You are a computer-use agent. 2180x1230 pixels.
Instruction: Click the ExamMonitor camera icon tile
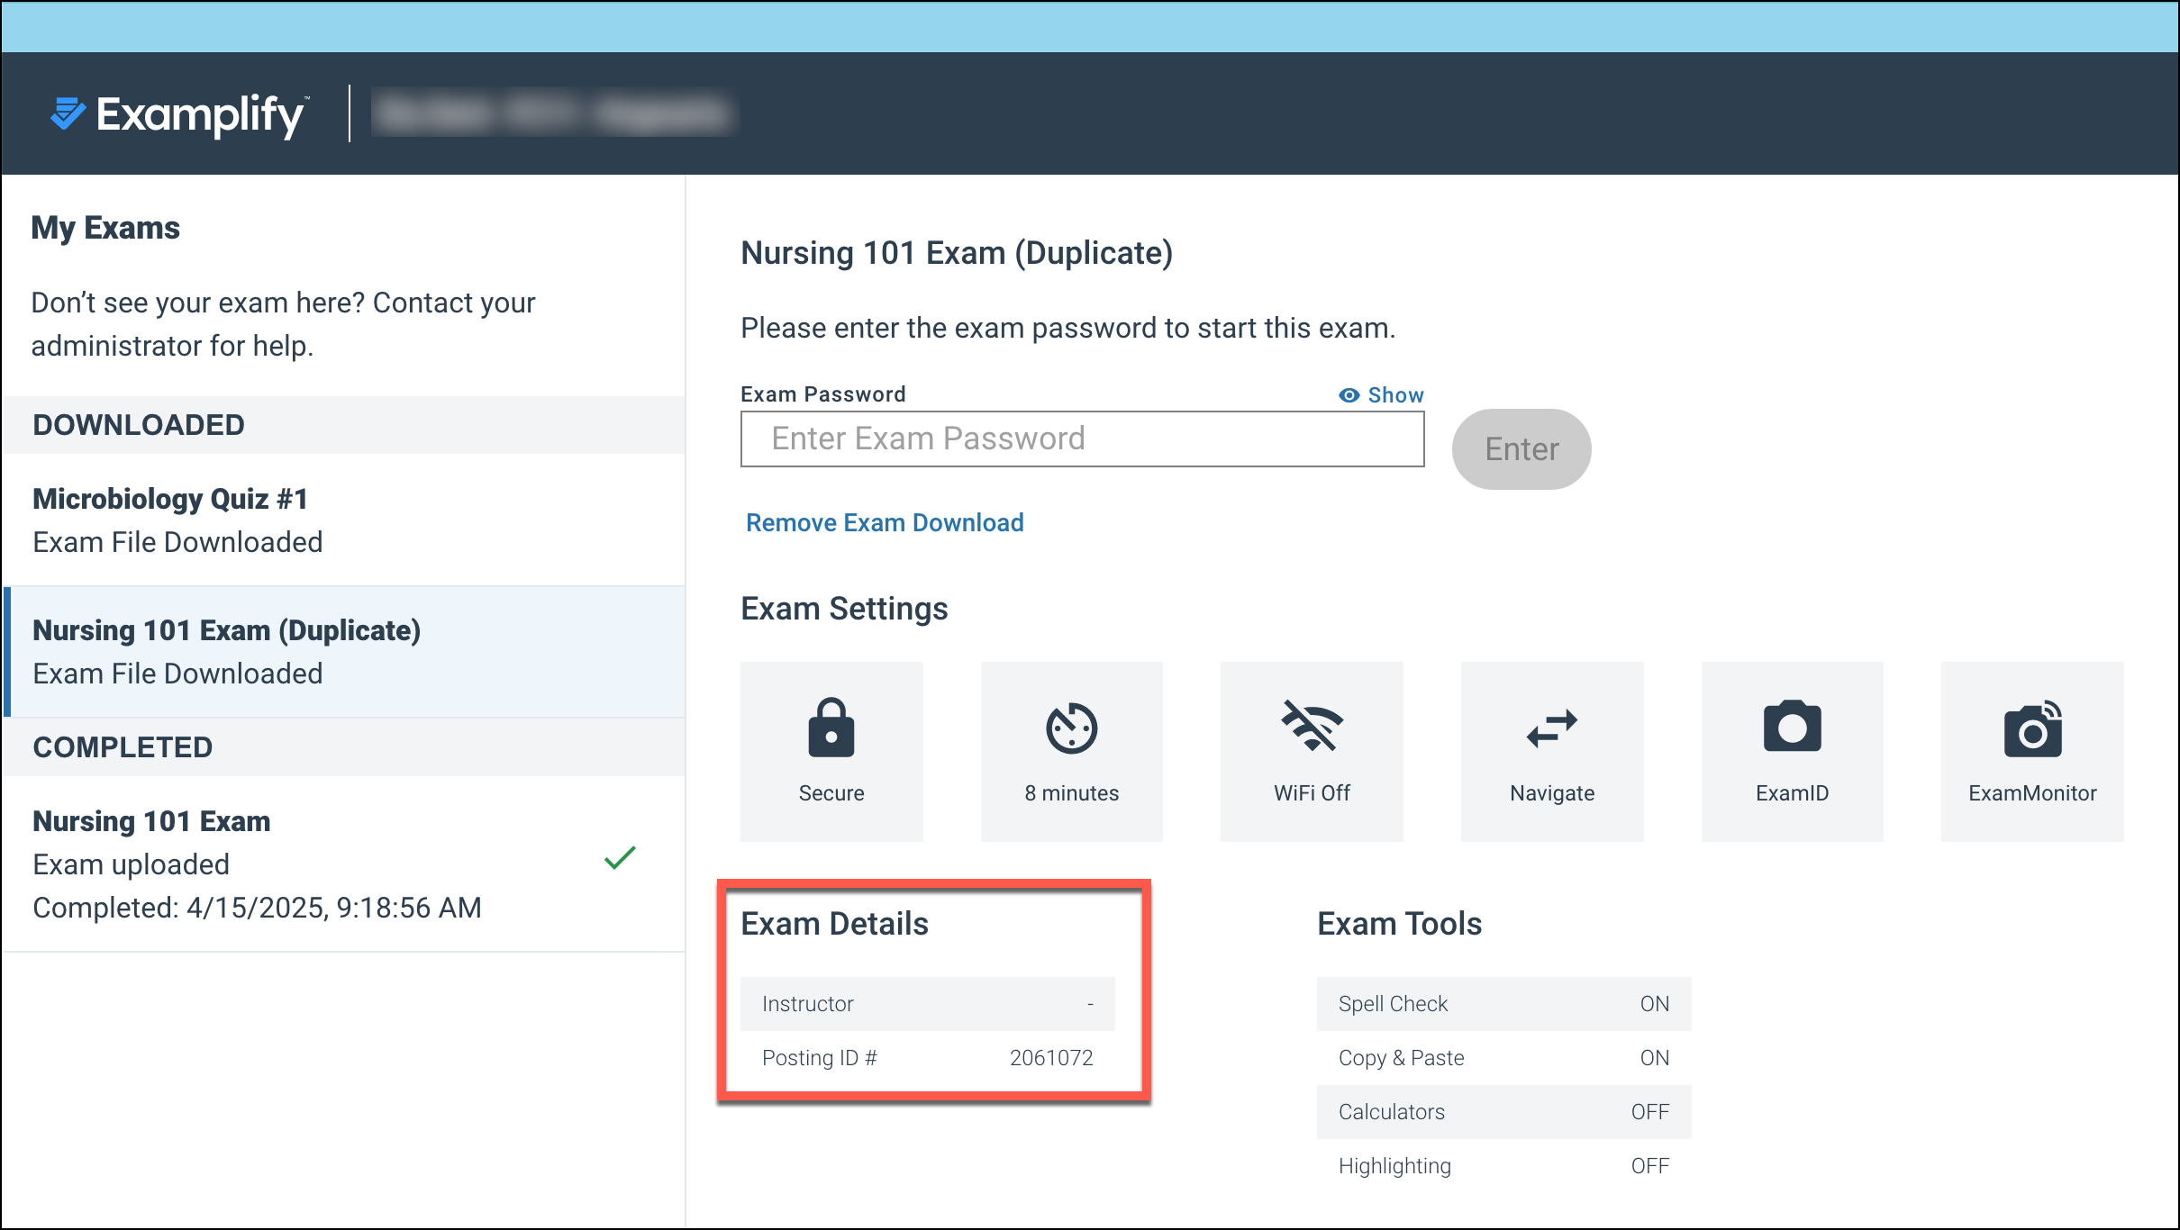[x=2032, y=751]
